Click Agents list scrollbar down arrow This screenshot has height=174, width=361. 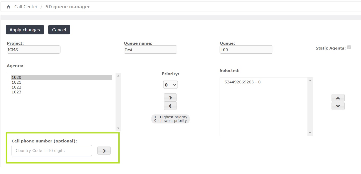coord(118,128)
